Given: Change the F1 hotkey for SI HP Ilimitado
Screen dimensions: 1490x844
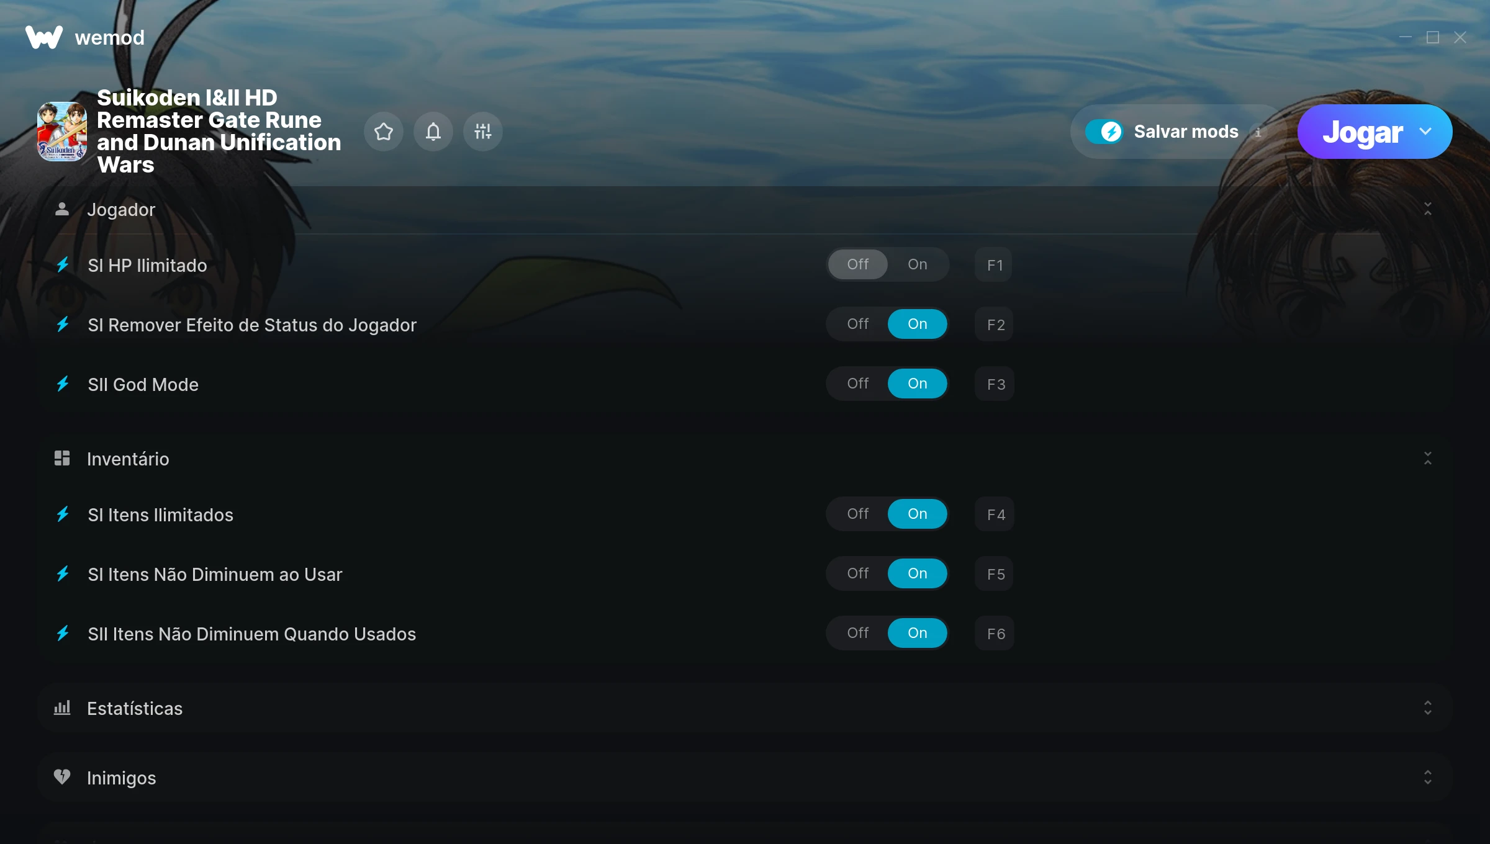Looking at the screenshot, I should [x=994, y=265].
